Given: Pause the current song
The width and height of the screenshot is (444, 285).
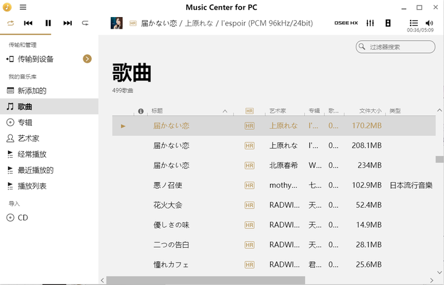Looking at the screenshot, I should pos(48,23).
